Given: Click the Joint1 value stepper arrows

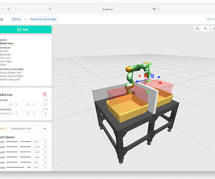Looking at the screenshot, I should (x=45, y=142).
